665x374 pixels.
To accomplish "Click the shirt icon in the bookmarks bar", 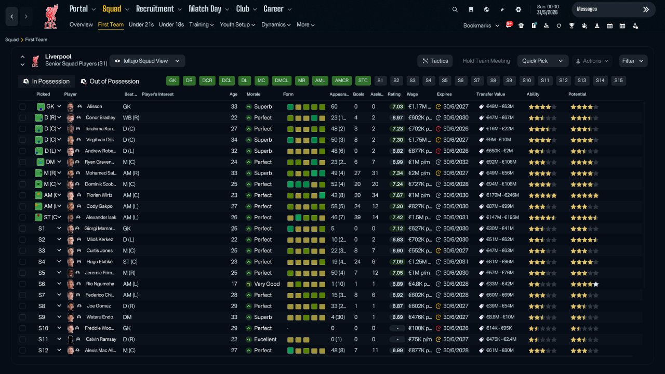I will pos(521,25).
